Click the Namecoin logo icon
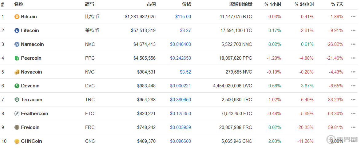The image size is (361, 148). click(17, 44)
